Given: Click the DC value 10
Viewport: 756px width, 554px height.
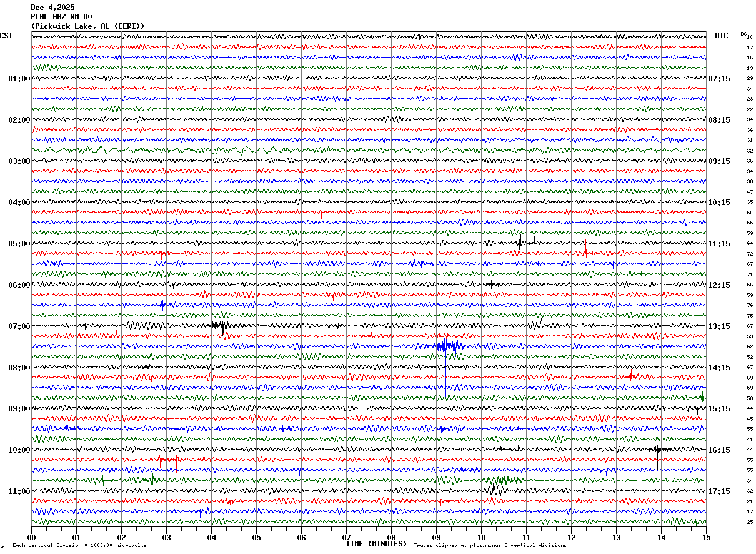Looking at the screenshot, I should [x=750, y=38].
